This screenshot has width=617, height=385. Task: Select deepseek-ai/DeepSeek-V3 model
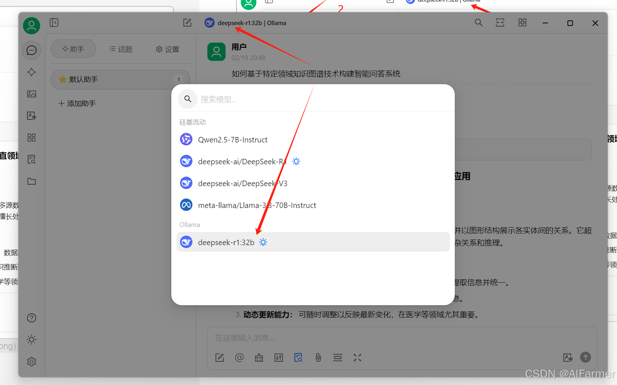click(313, 183)
